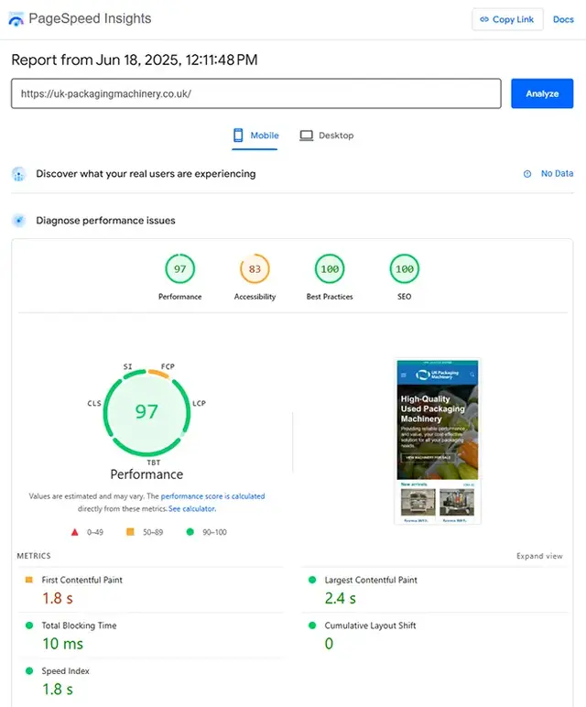Click the 10 ms blocking time value

pos(62,644)
